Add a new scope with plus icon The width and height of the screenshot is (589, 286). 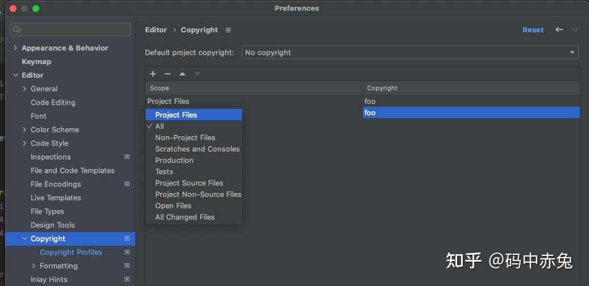[x=153, y=74]
